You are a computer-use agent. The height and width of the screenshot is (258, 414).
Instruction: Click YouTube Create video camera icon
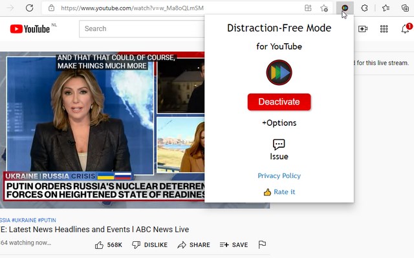[x=363, y=28]
